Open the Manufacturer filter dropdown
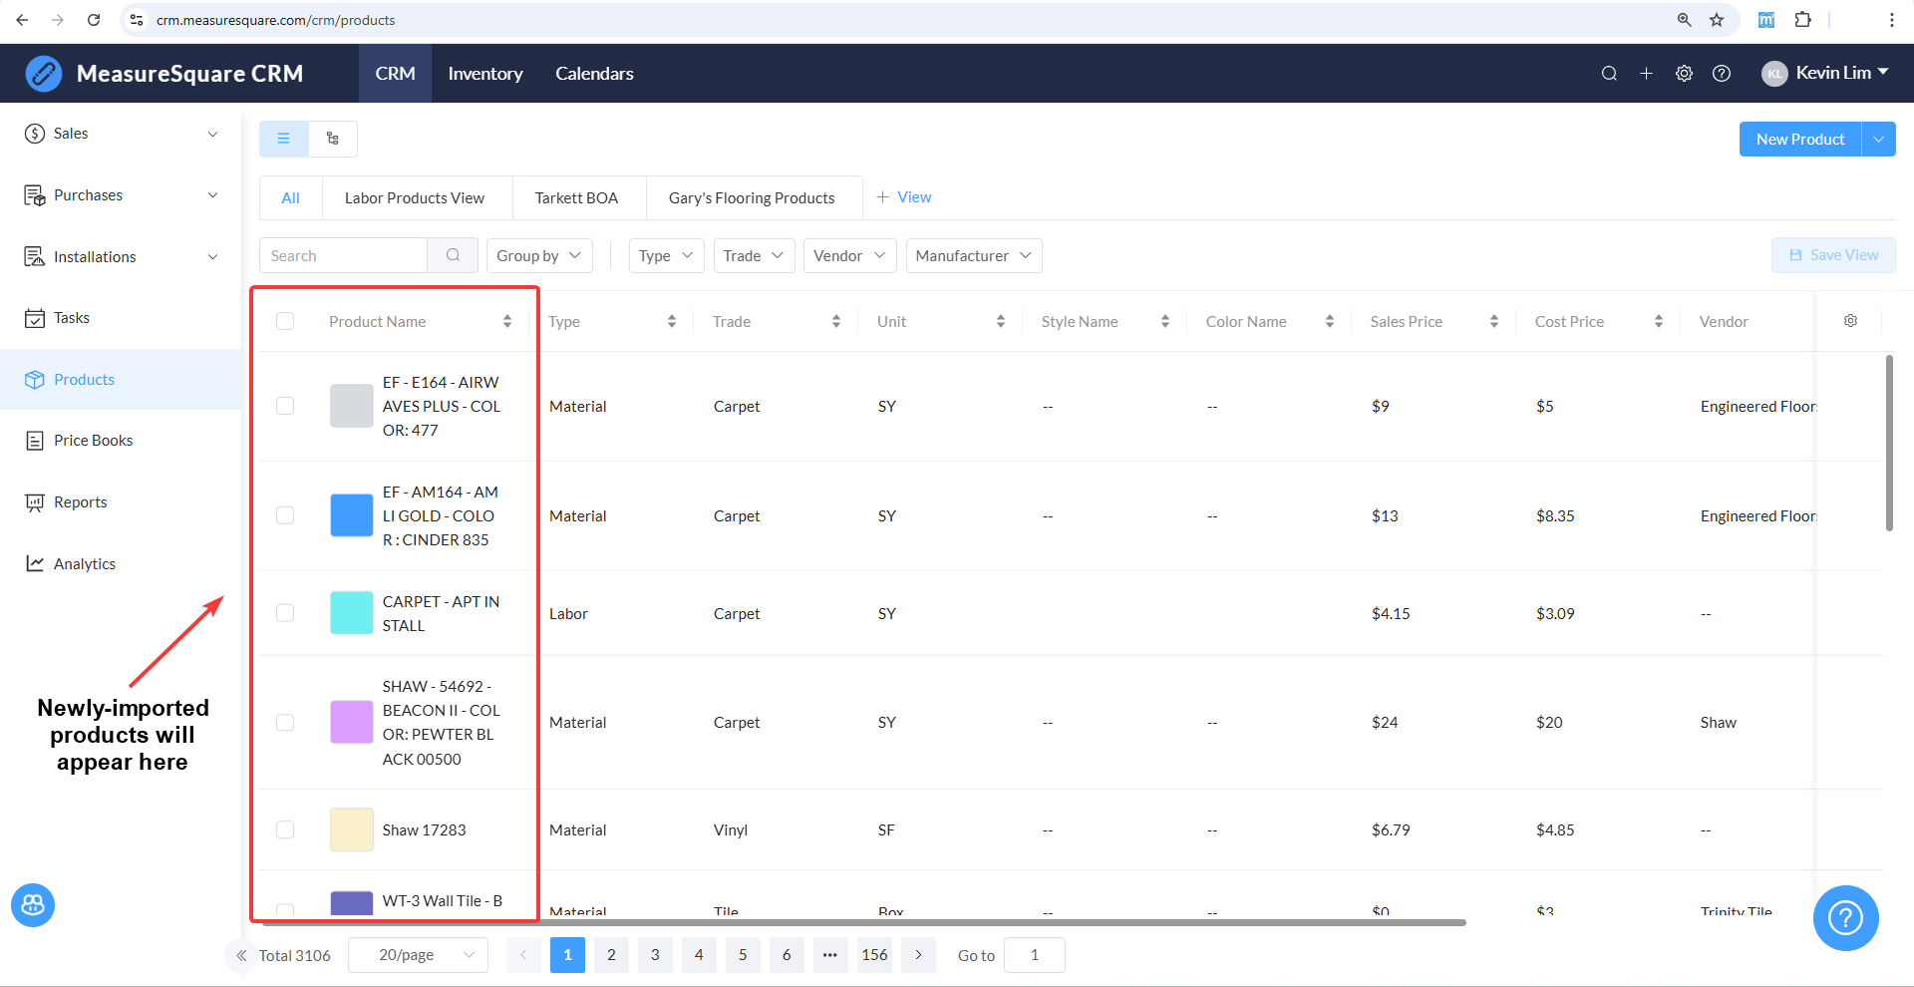 [x=974, y=255]
